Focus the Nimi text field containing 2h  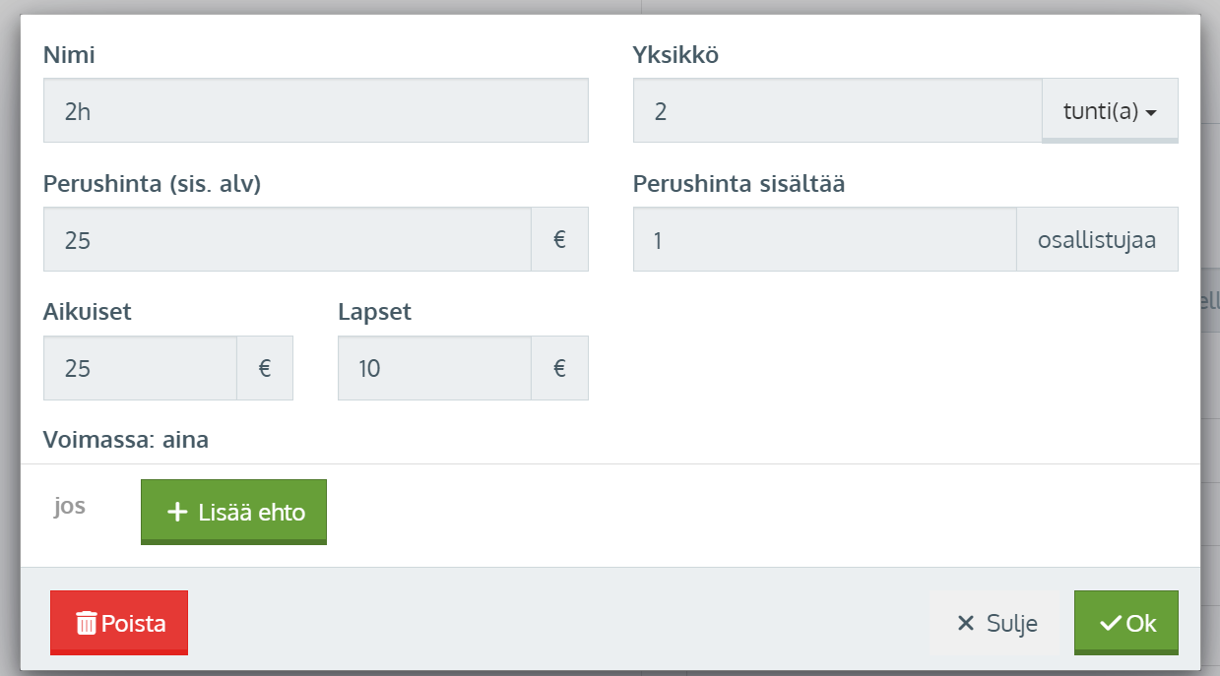[x=315, y=111]
